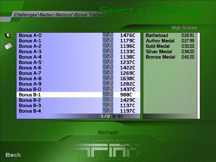Go to the previous challenges page

[96, 116]
